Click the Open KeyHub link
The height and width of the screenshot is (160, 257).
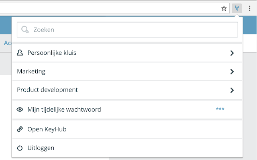pyautogui.click(x=47, y=130)
